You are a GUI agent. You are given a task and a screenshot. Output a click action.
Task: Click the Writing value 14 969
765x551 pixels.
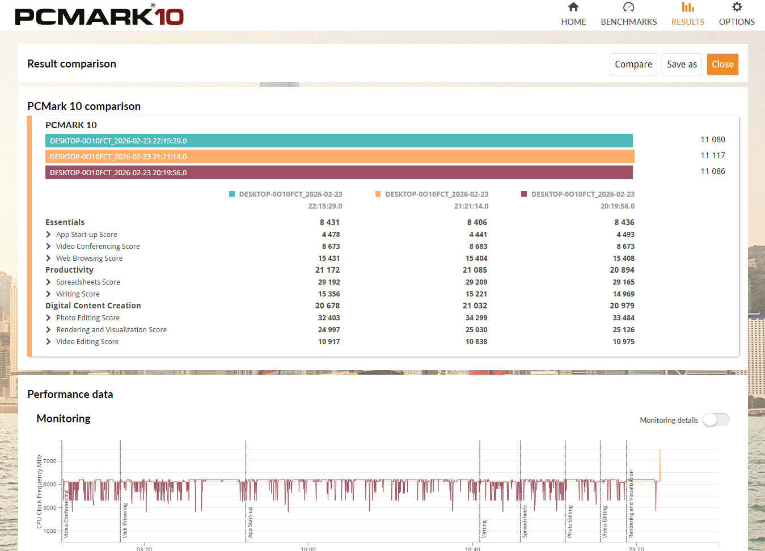(624, 294)
